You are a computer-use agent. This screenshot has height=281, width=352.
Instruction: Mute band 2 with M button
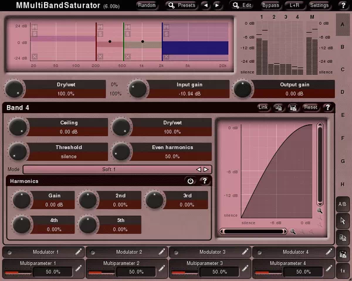[x=100, y=27]
